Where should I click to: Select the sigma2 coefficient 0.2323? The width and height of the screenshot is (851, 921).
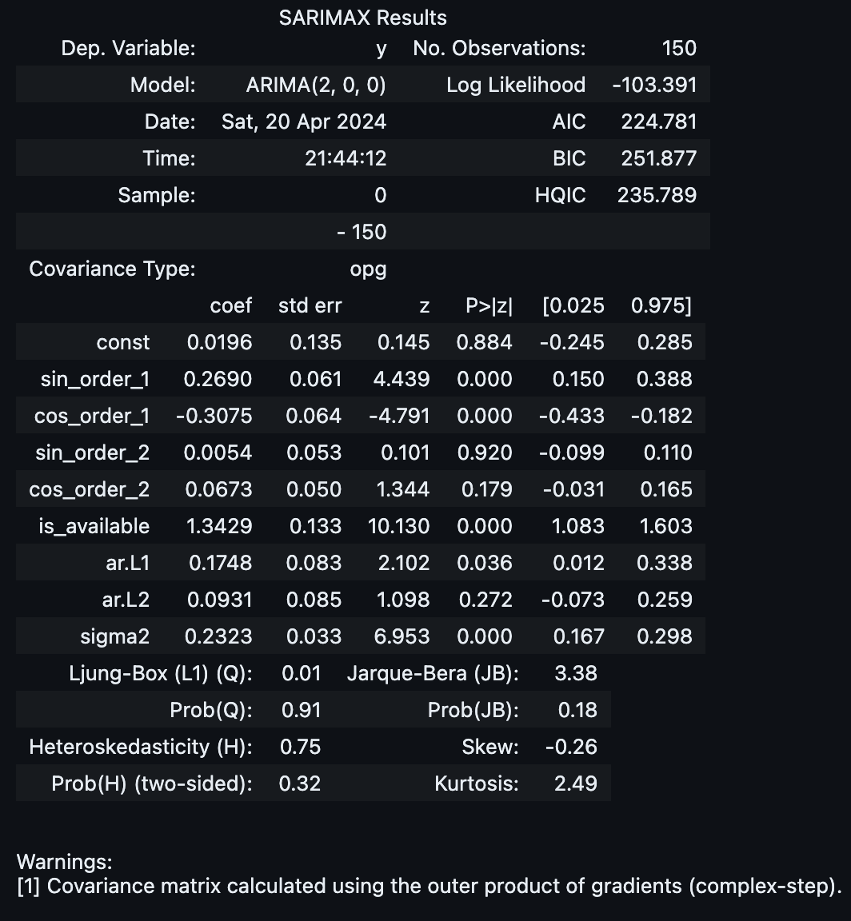(x=218, y=636)
